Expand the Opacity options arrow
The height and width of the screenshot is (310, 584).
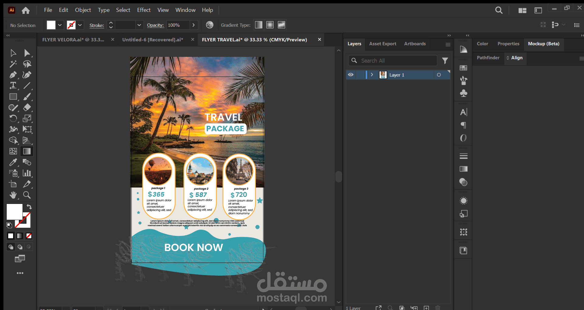click(193, 25)
